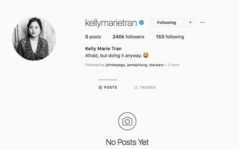Open the three-dots options menu
Image resolution: width=239 pixels, height=149 pixels.
pos(202,23)
